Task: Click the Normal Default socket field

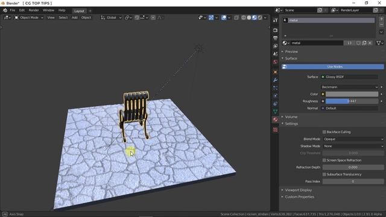Action: click(350, 108)
